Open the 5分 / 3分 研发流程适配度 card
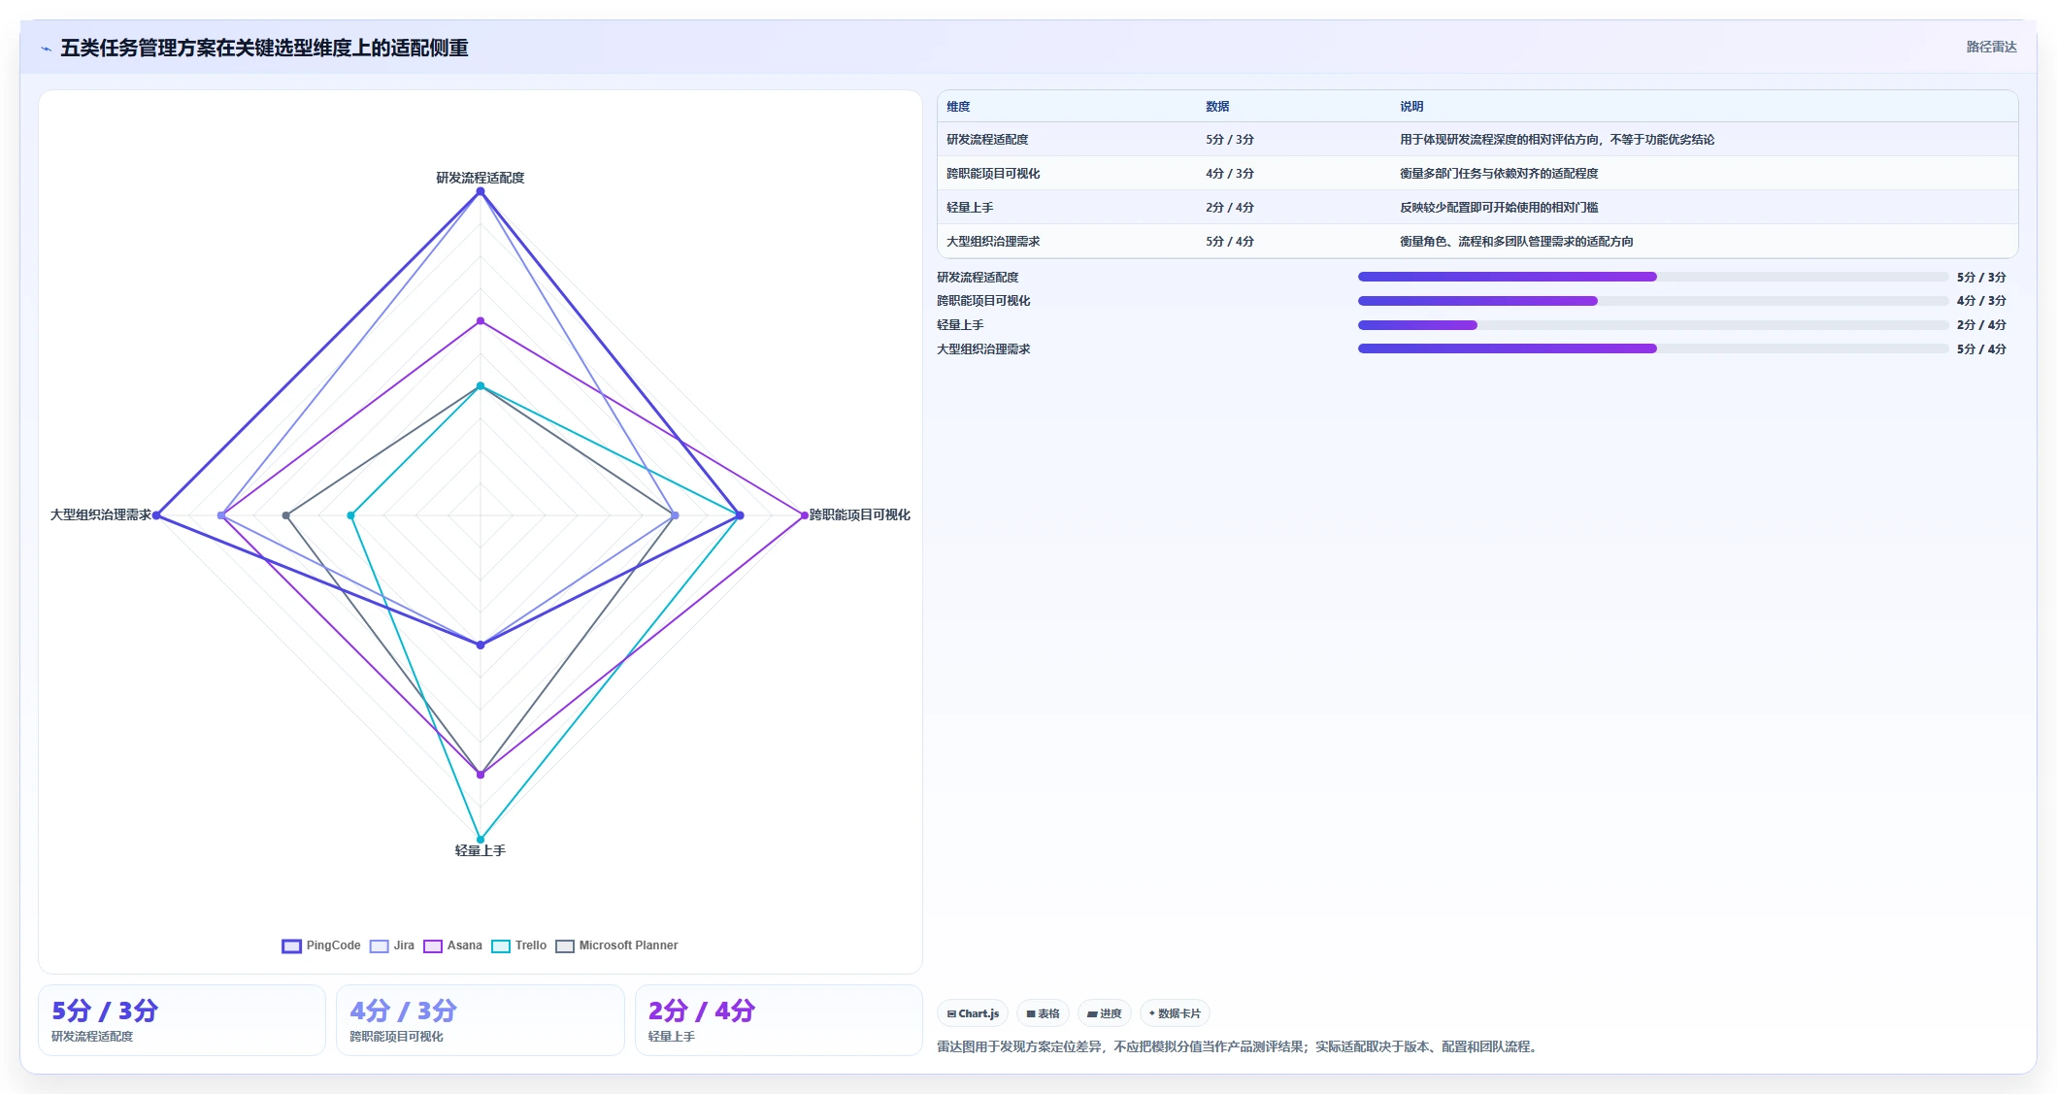Image resolution: width=2057 pixels, height=1094 pixels. click(182, 1020)
